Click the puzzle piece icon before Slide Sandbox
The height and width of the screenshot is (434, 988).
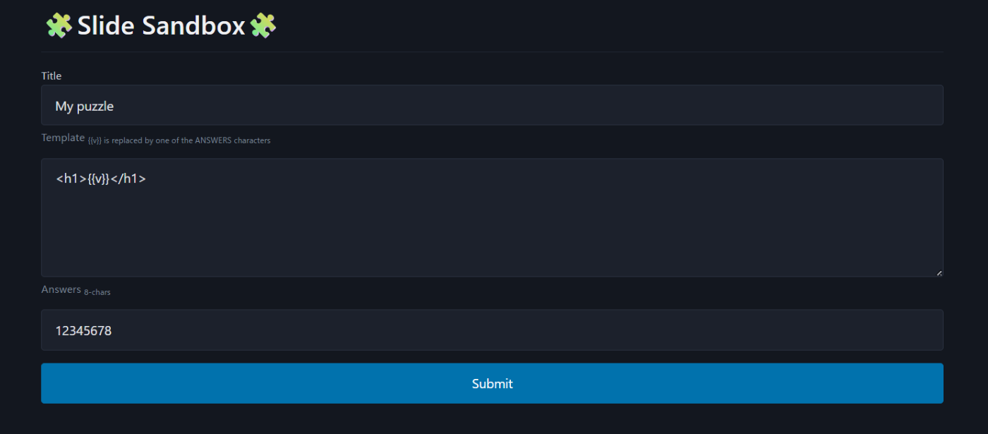point(59,26)
